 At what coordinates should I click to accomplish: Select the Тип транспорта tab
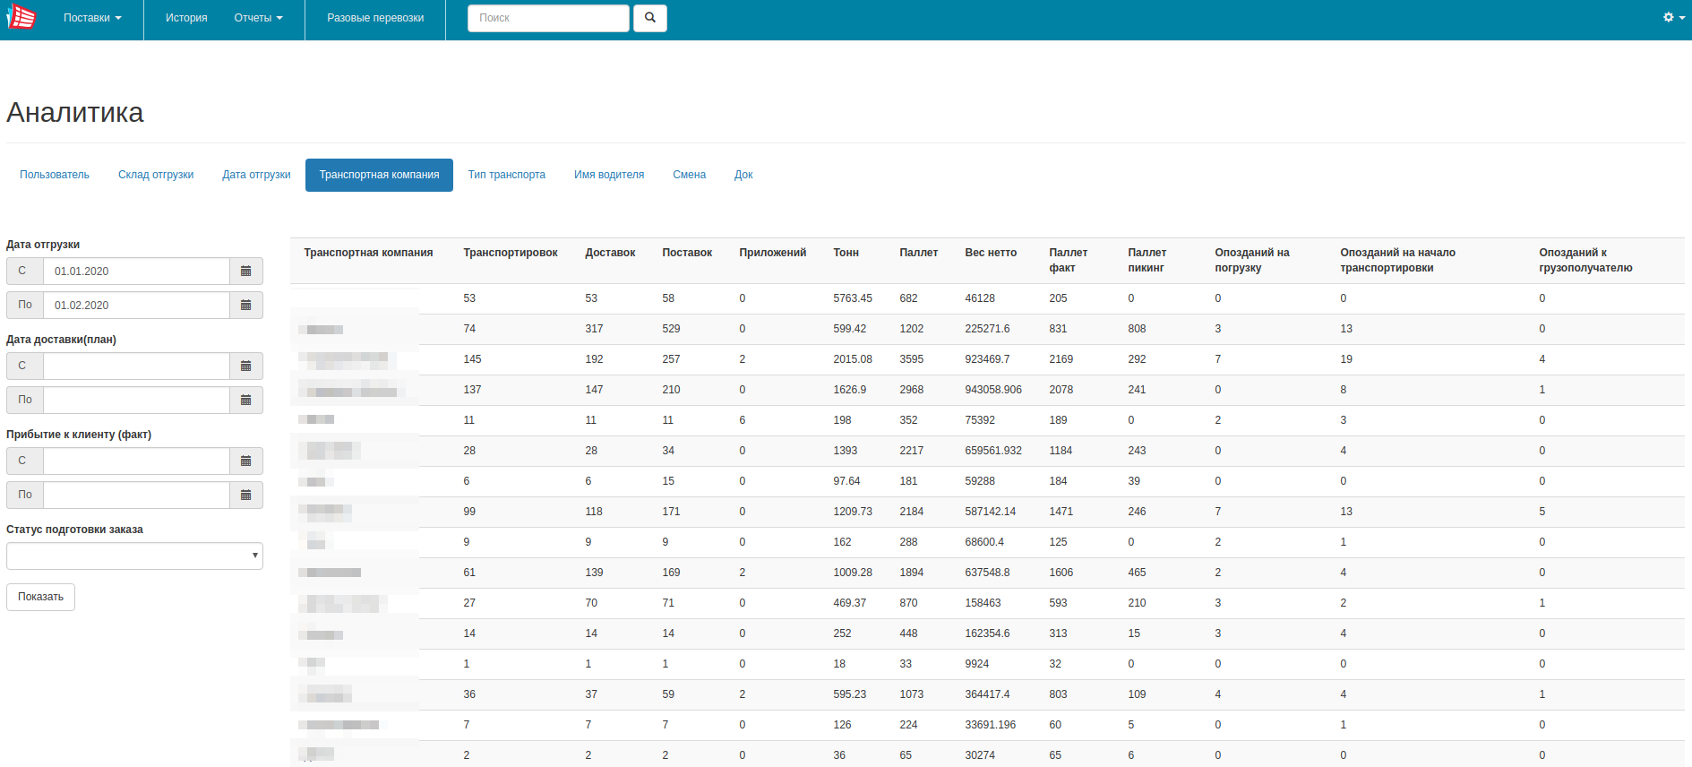[506, 175]
